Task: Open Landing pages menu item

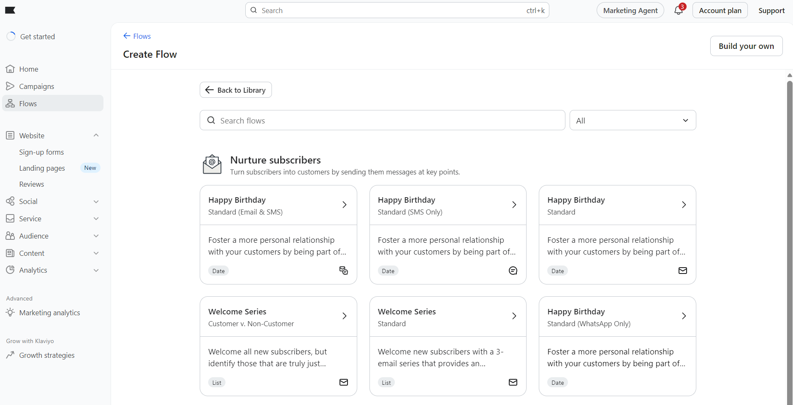Action: coord(42,168)
